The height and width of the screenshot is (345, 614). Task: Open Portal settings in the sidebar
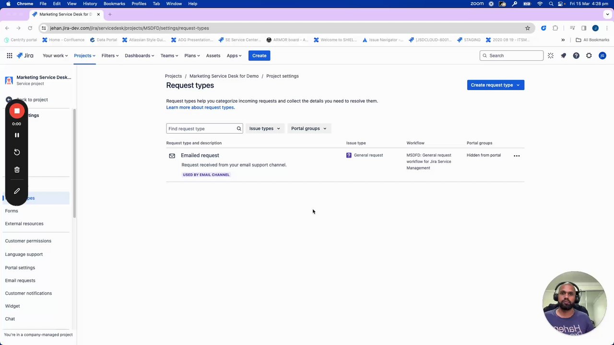[x=20, y=268]
